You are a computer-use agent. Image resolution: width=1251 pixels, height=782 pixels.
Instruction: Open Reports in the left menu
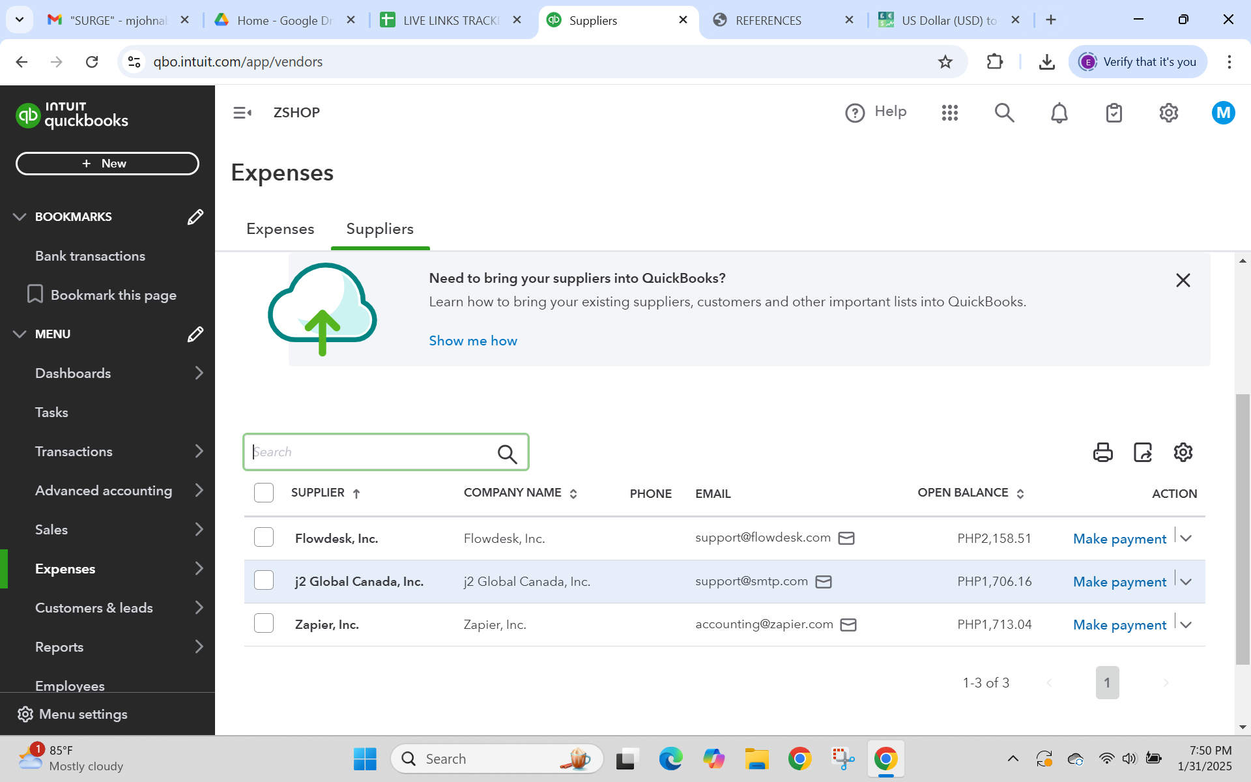(x=59, y=646)
